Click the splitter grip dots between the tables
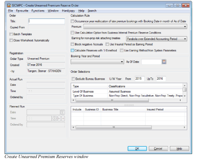The width and height of the screenshot is (201, 162). (x=129, y=105)
